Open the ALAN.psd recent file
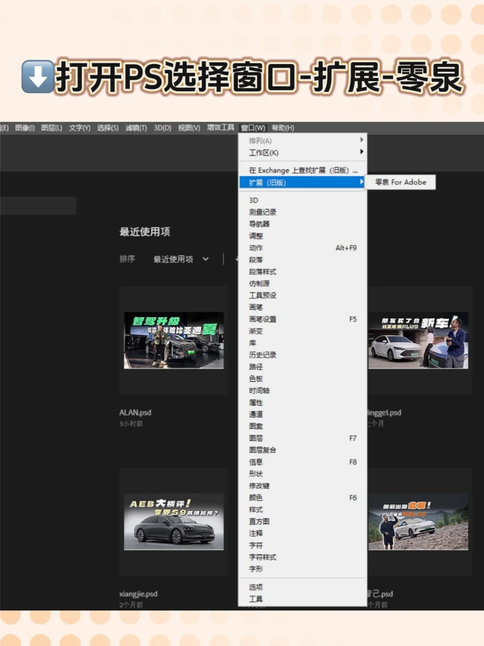The height and width of the screenshot is (646, 484). [173, 340]
